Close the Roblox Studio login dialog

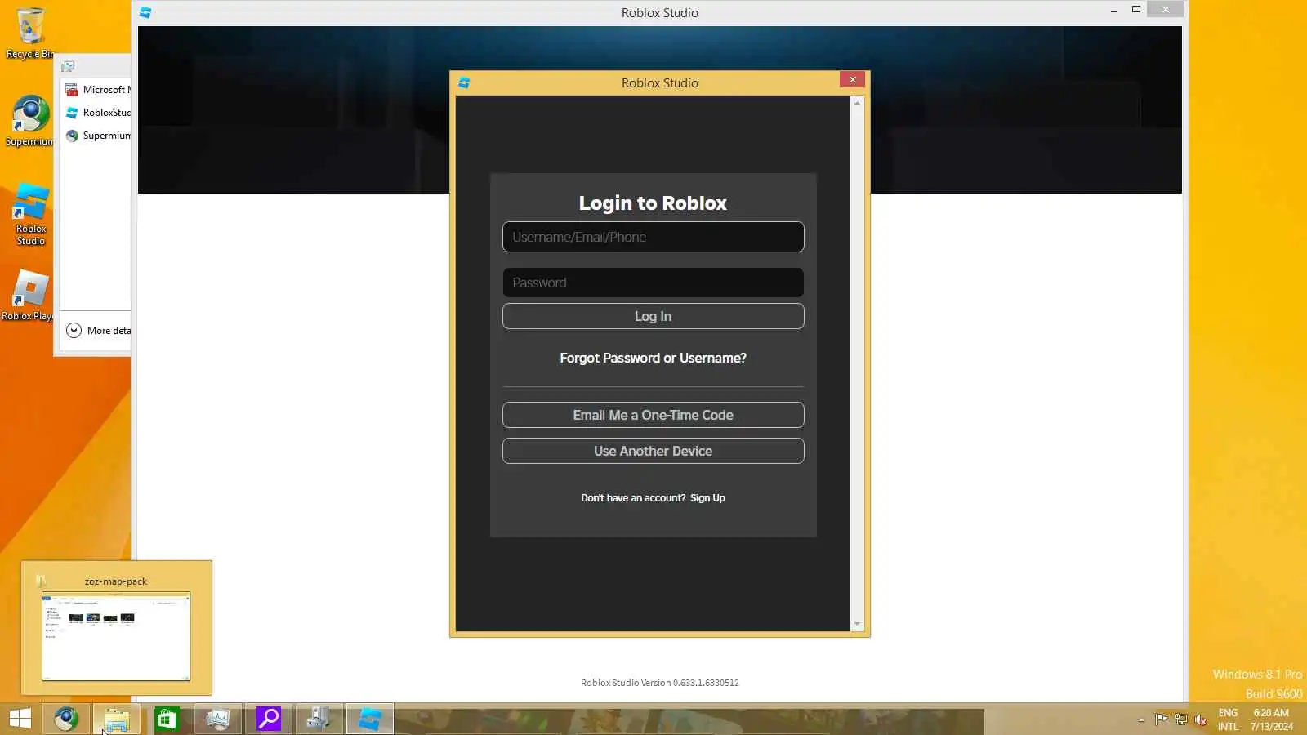(x=852, y=79)
